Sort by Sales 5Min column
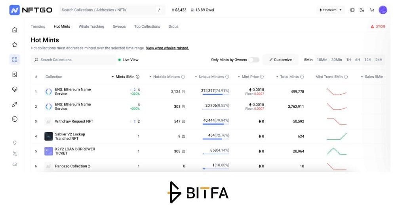The image size is (396, 216). click(x=372, y=77)
